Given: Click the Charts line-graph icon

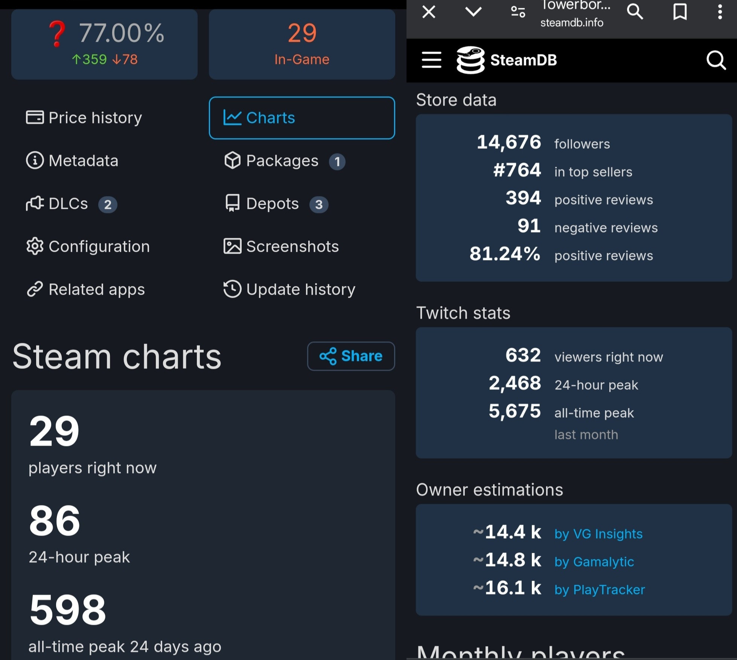Looking at the screenshot, I should pos(232,117).
